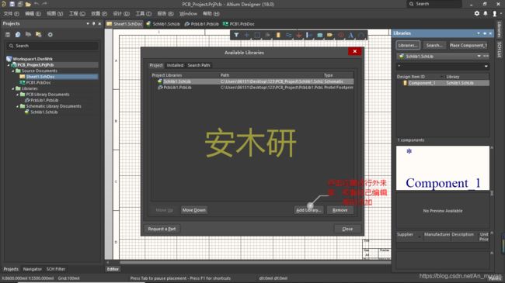Click the Add Library... button
Image resolution: width=505 pixels, height=283 pixels.
(308, 210)
